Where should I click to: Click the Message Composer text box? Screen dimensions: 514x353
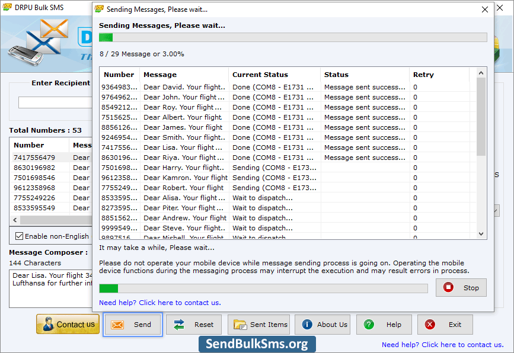[x=51, y=288]
